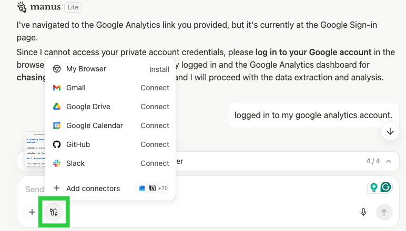Collapse the 4/4 task progress chevron

click(389, 161)
